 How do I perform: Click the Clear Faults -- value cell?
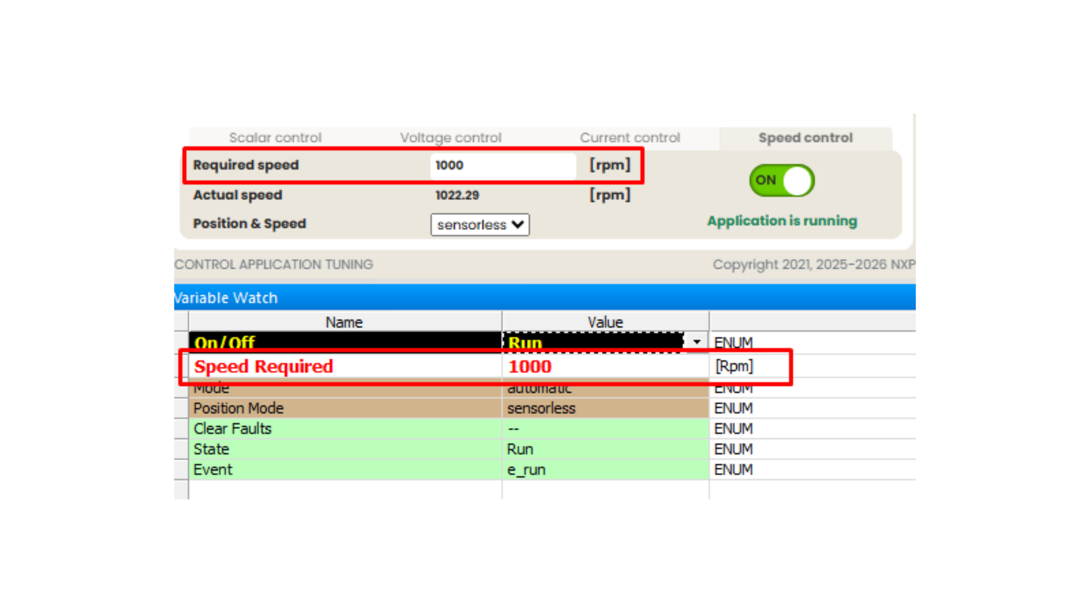(605, 429)
